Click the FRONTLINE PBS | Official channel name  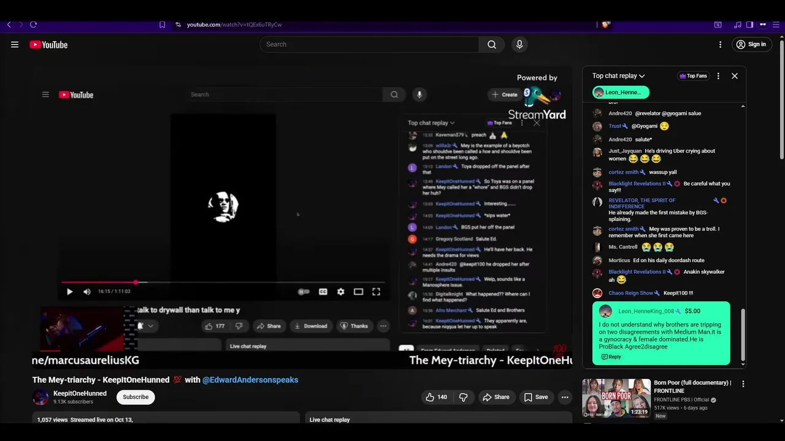(x=681, y=400)
